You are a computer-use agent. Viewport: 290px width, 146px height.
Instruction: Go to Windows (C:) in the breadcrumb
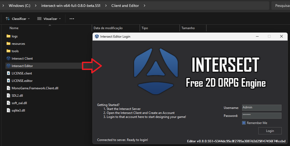click(x=19, y=6)
